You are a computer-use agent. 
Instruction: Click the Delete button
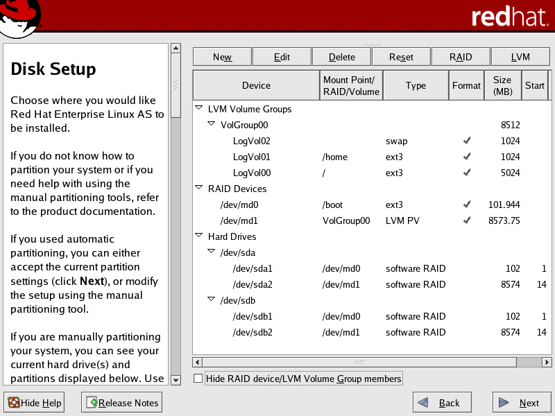click(x=341, y=56)
